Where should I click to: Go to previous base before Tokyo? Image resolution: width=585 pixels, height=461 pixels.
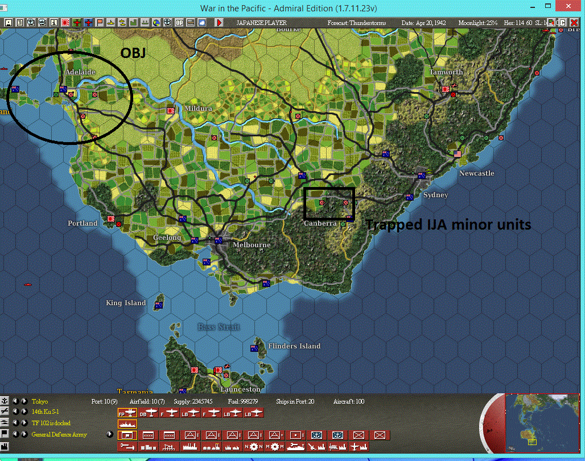coord(15,401)
